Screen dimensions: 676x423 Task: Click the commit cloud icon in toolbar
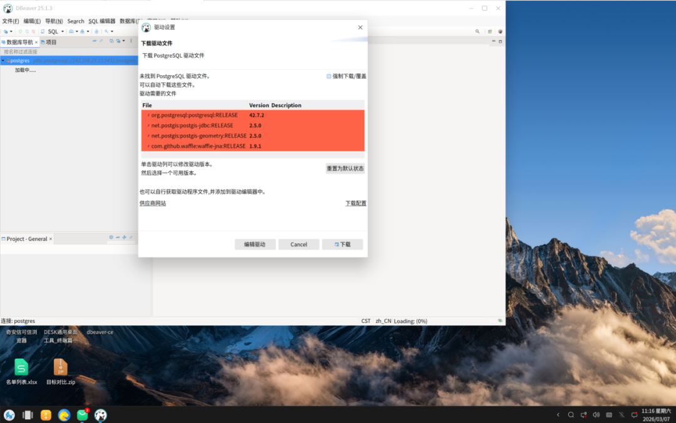tap(71, 31)
